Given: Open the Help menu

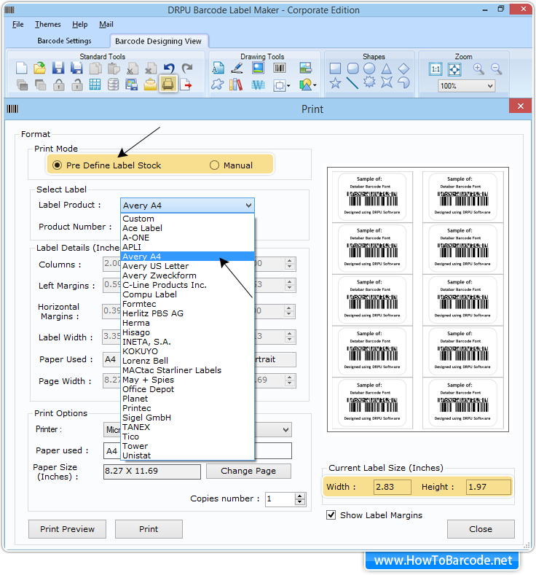Looking at the screenshot, I should coord(79,25).
